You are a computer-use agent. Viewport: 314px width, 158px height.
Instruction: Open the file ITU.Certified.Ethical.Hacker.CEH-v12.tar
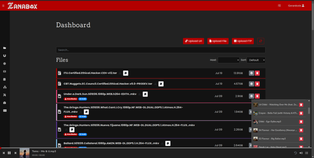pos(90,73)
